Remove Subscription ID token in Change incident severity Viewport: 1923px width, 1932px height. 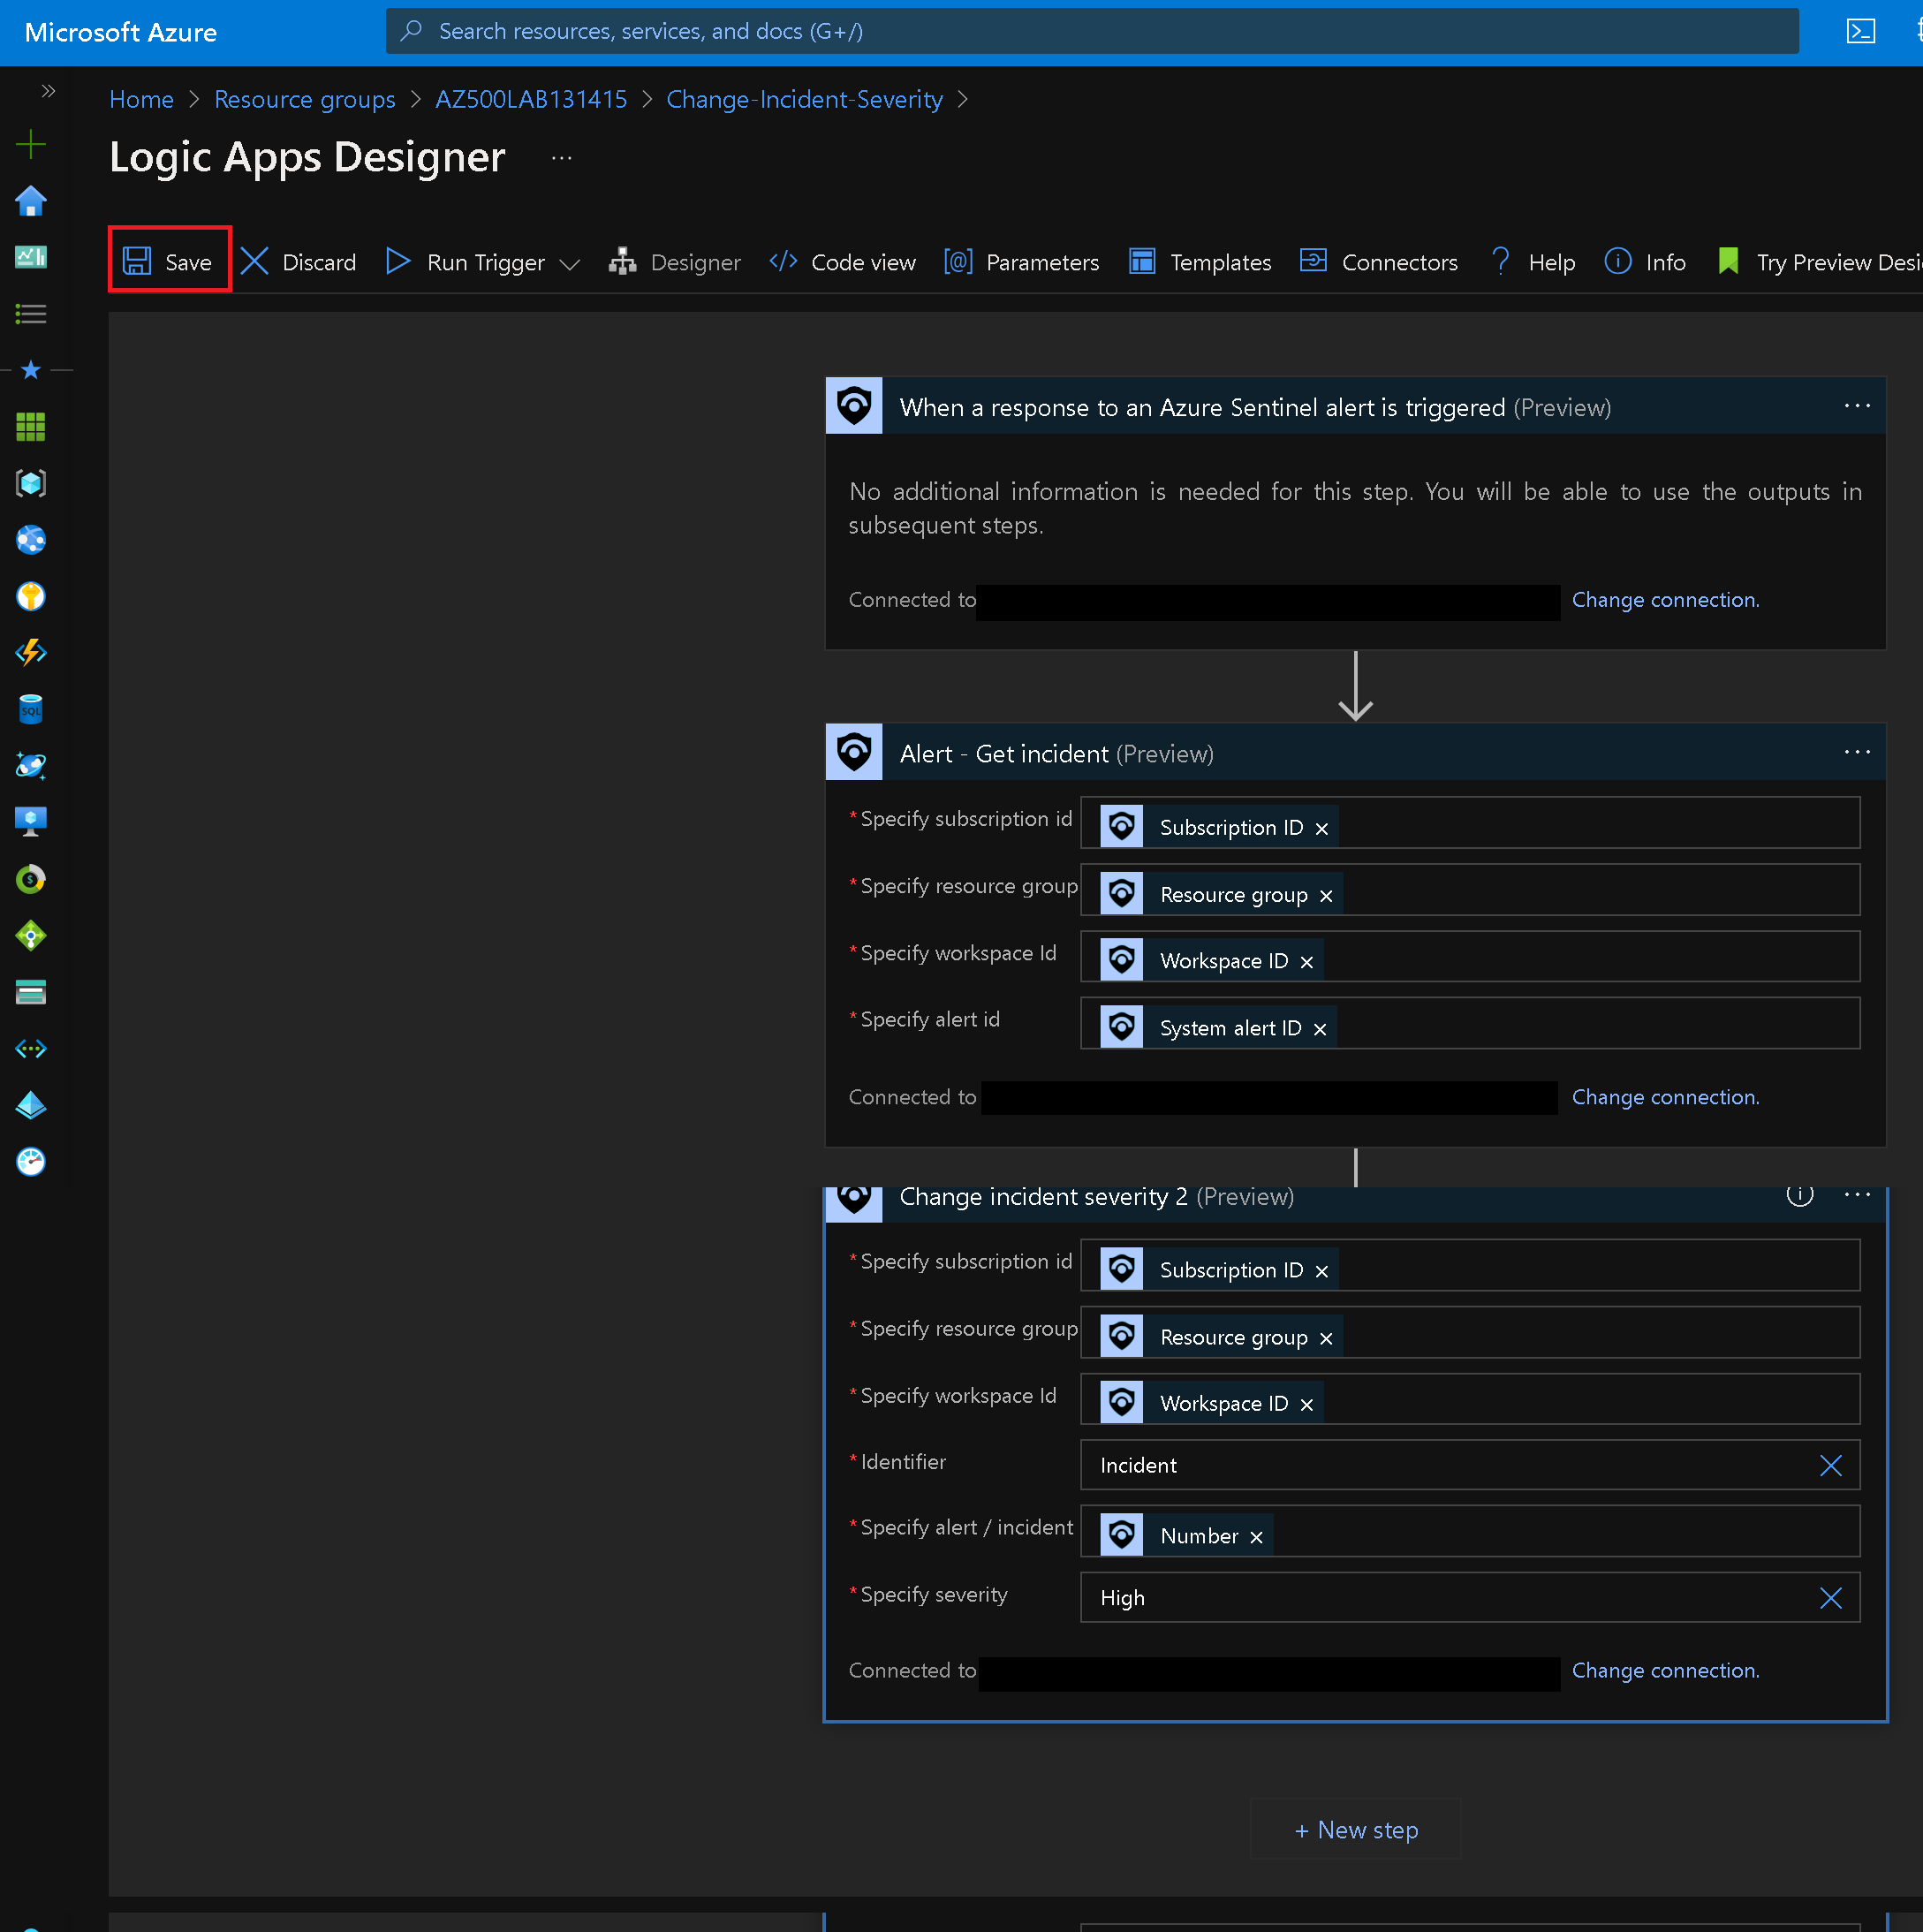coord(1321,1271)
